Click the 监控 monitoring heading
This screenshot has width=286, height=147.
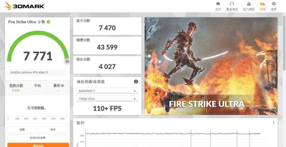(x=81, y=123)
